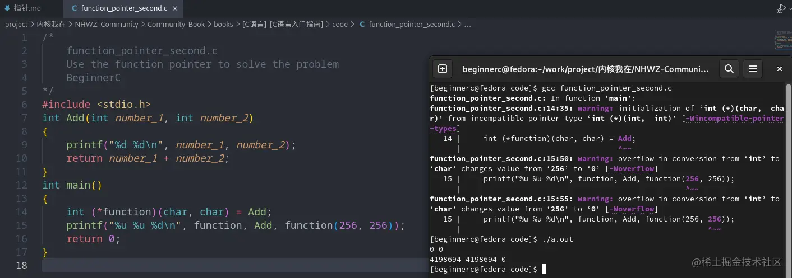Click 'Add' in the function definition on line 7
Image resolution: width=792 pixels, height=278 pixels.
75,118
